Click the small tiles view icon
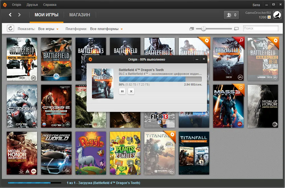 click(x=191, y=29)
